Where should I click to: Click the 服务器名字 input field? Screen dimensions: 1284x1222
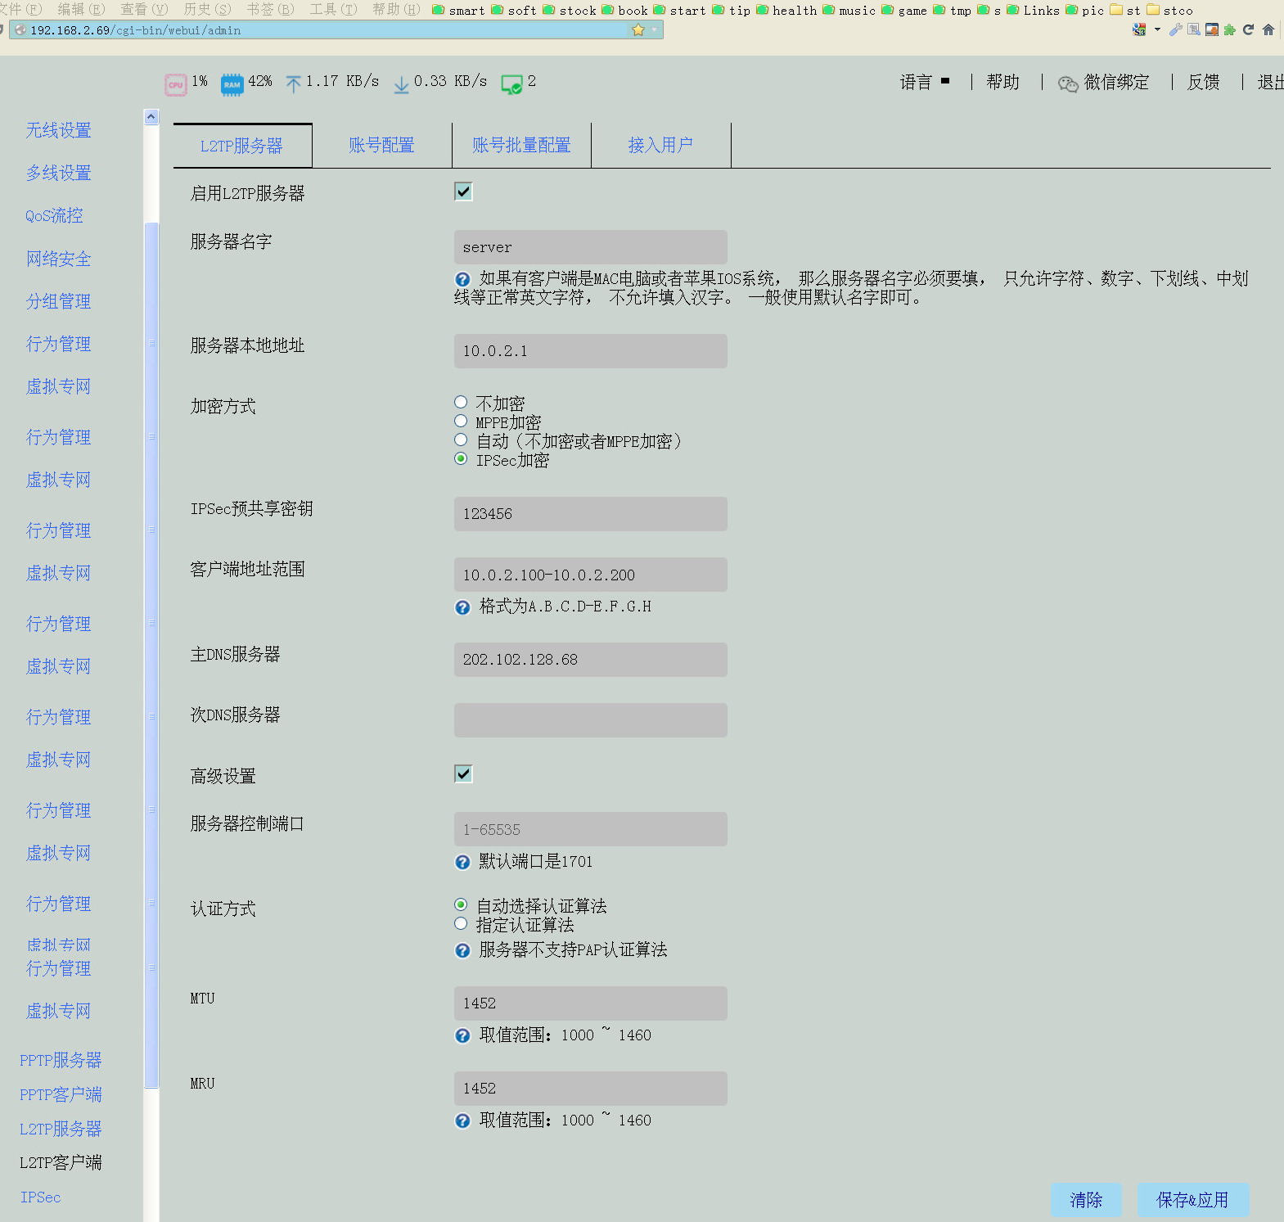point(591,247)
